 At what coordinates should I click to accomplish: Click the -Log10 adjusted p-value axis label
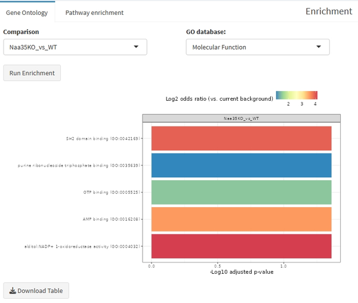[241, 272]
